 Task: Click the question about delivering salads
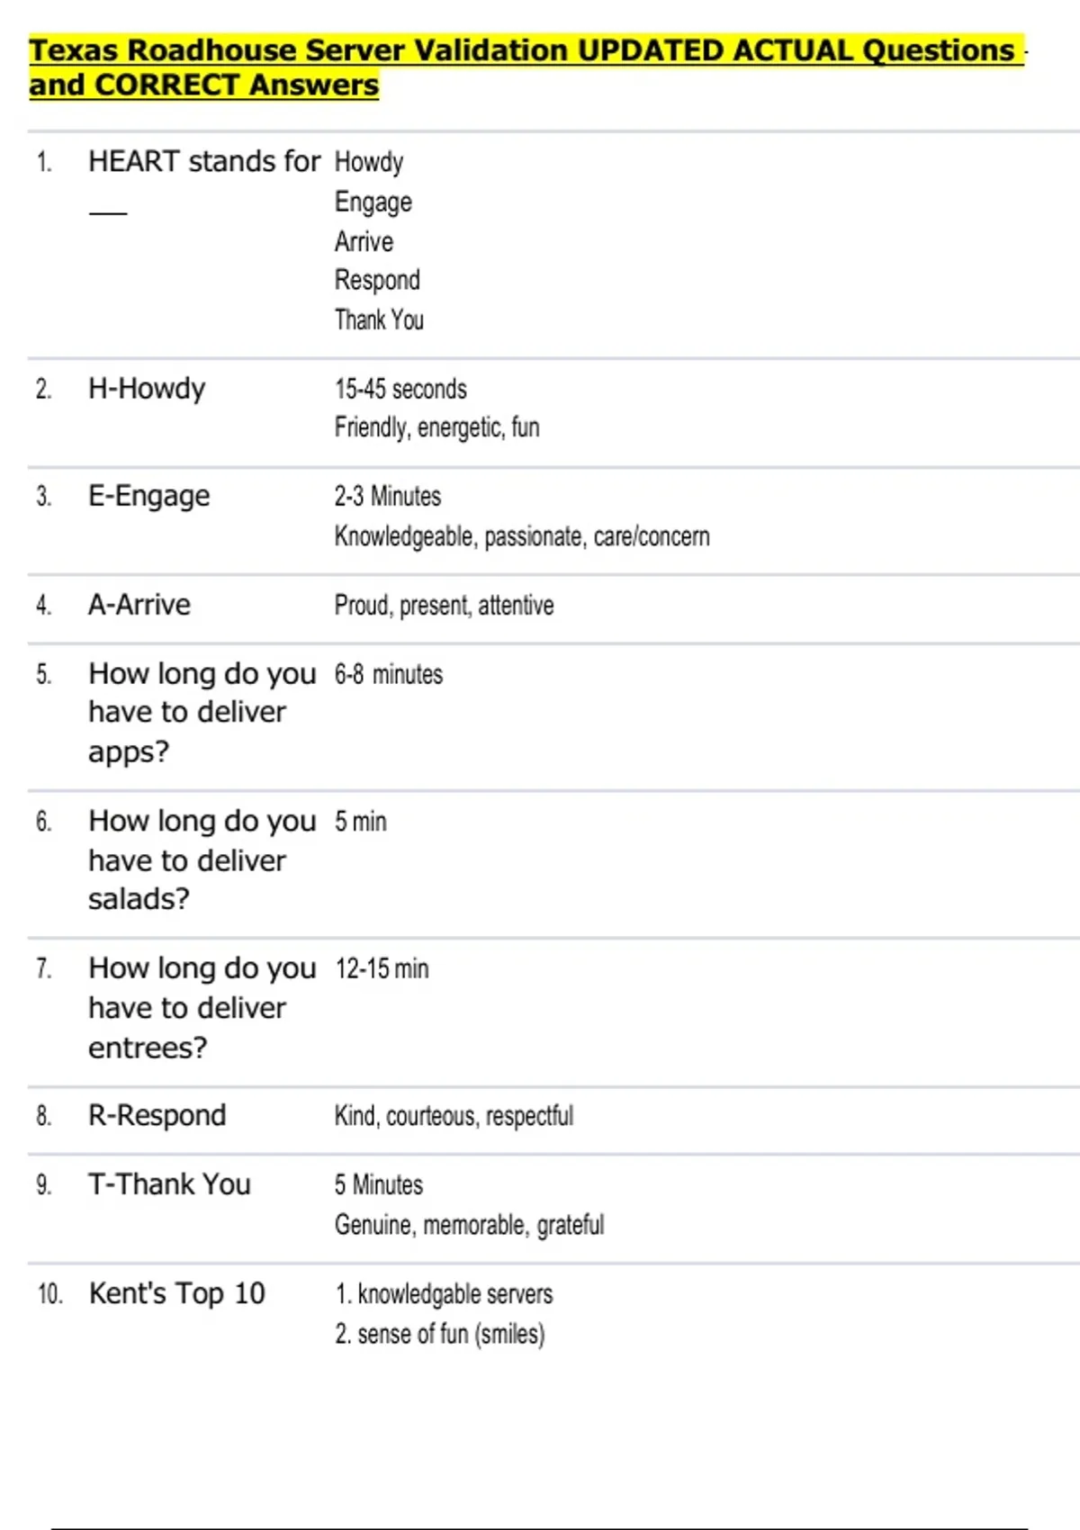click(x=202, y=859)
